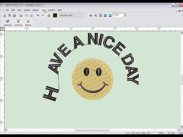Click the vertical scrollbar thumb
The height and width of the screenshot is (137, 183).
click(182, 80)
